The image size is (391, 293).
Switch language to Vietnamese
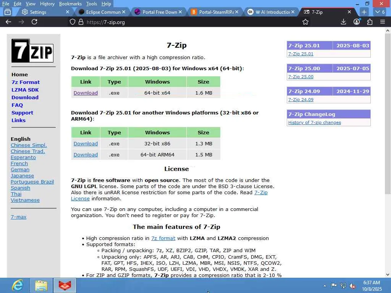(x=25, y=200)
